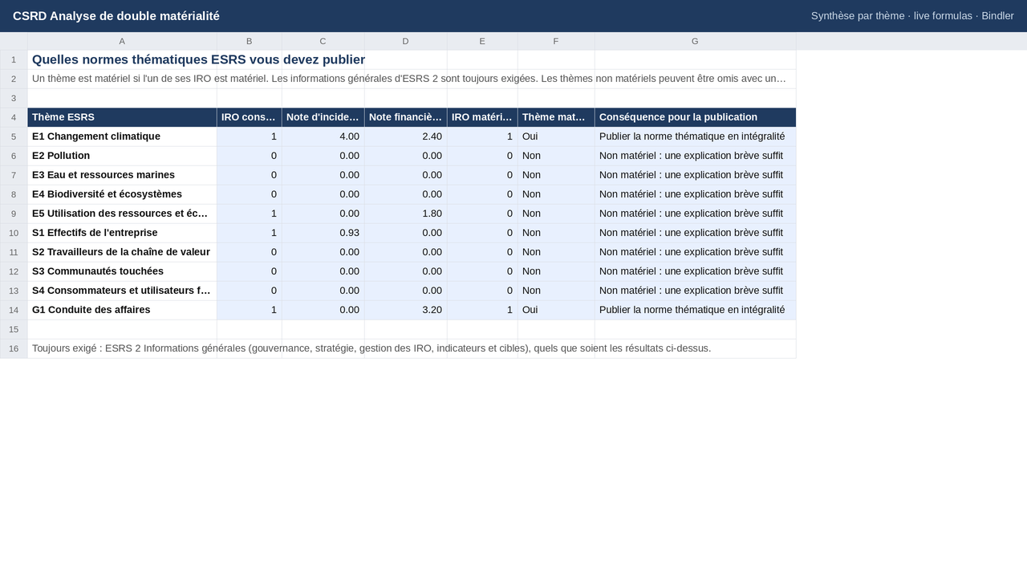Select column D header

coord(405,41)
